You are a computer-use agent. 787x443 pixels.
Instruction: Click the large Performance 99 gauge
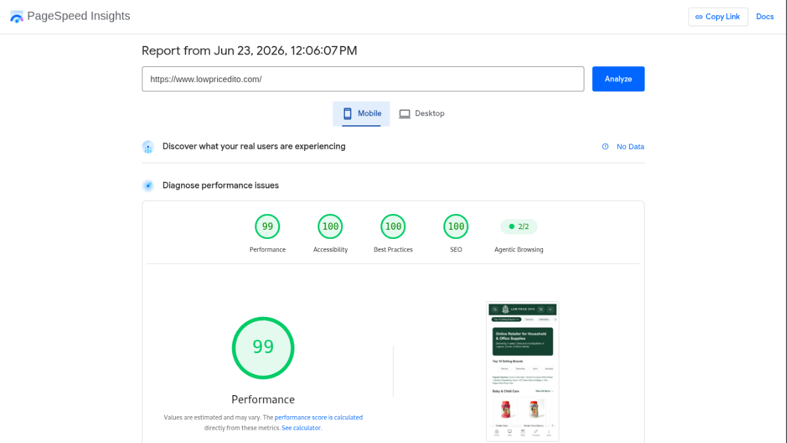coord(263,348)
